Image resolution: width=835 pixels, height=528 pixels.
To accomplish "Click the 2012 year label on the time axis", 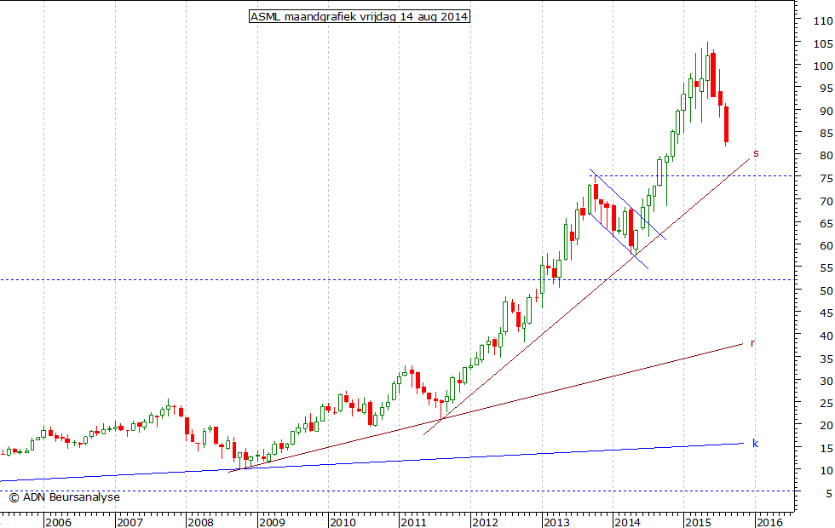I will 485,522.
